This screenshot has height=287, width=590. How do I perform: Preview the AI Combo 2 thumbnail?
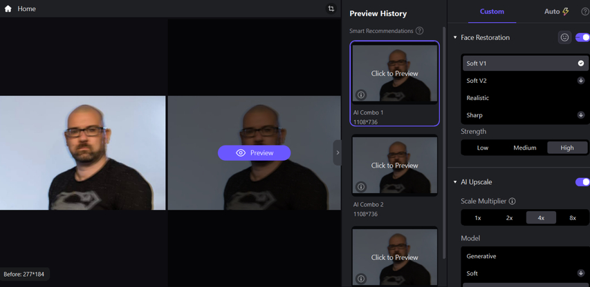coord(394,165)
